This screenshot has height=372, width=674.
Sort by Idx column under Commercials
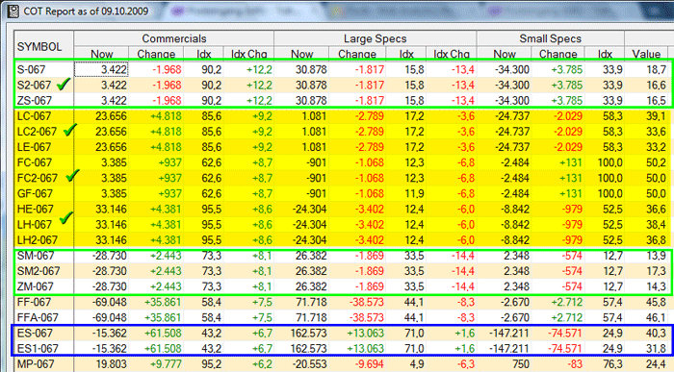point(204,54)
